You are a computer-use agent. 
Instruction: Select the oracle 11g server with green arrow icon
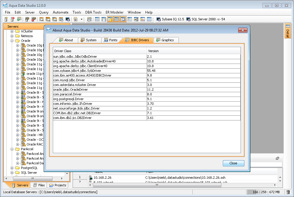click(x=23, y=74)
